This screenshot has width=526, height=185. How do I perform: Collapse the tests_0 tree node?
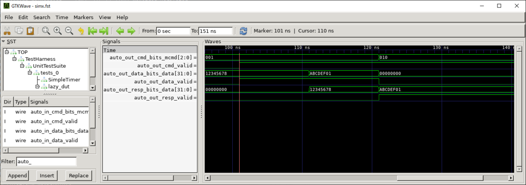click(30, 73)
